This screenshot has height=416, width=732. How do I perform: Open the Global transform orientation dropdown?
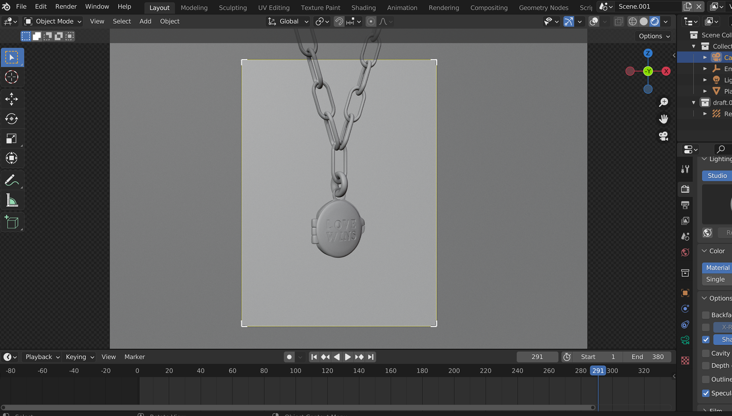pyautogui.click(x=288, y=21)
